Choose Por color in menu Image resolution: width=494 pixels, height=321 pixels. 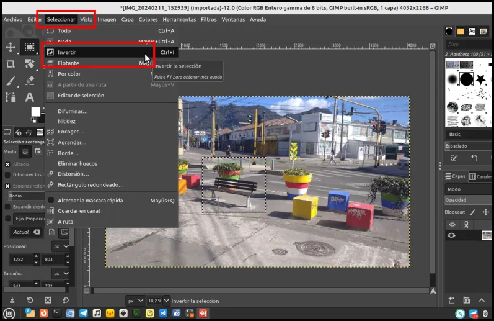click(111, 74)
